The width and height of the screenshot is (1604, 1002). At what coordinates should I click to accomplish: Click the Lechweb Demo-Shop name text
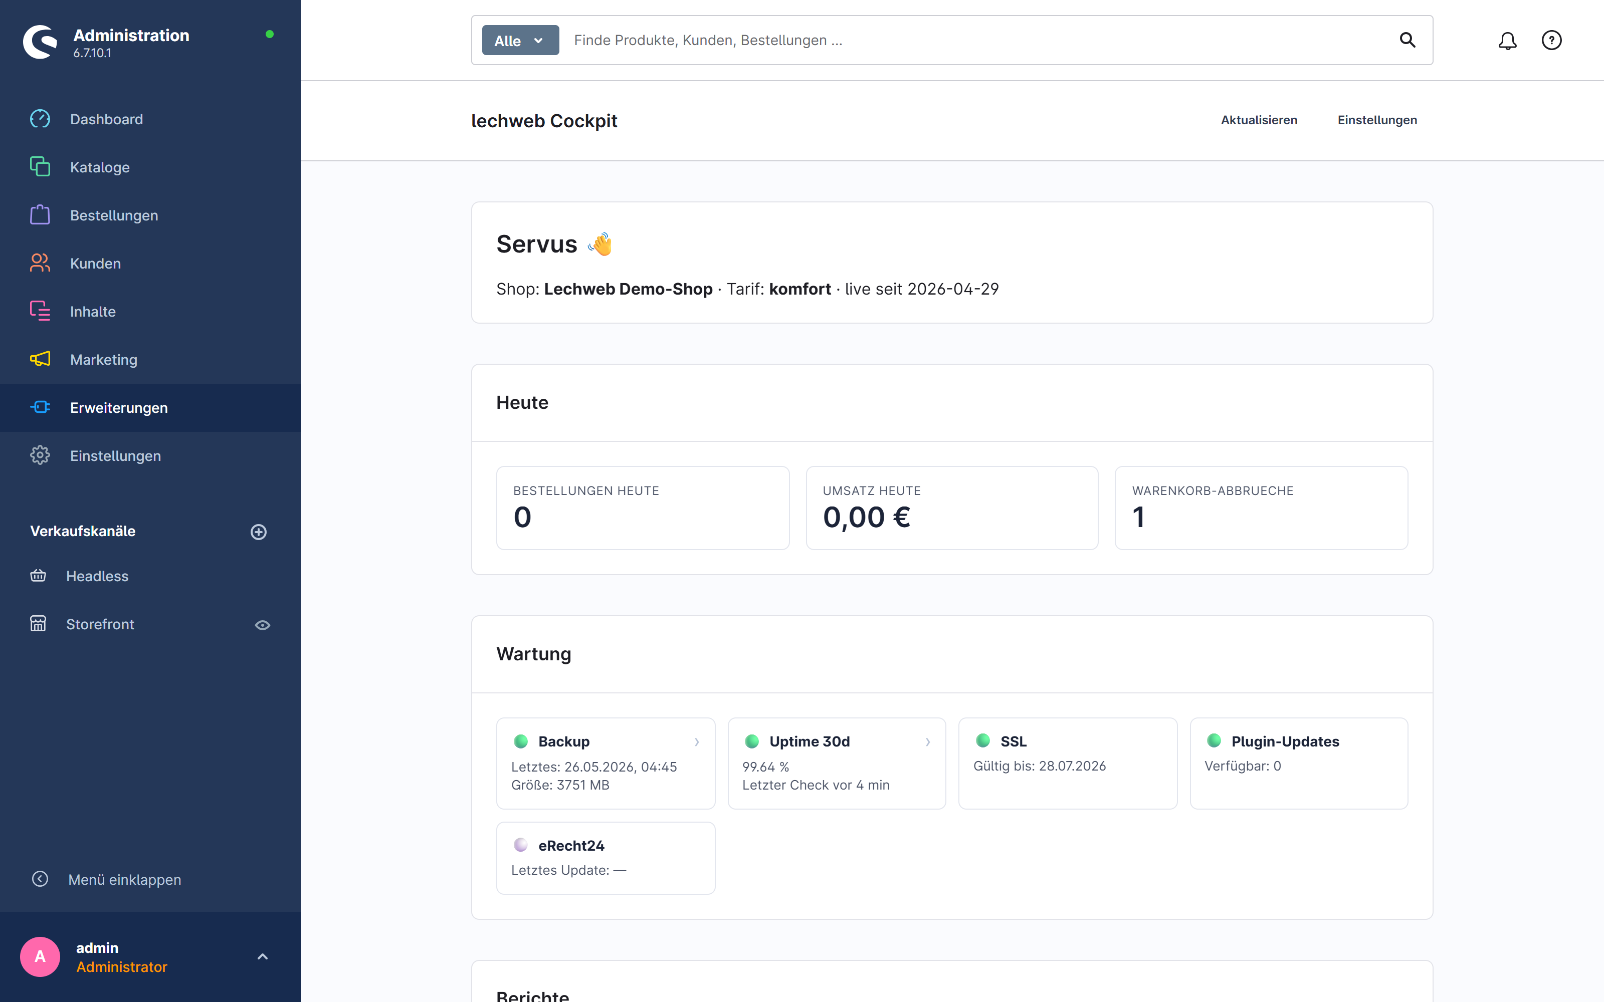coord(628,290)
